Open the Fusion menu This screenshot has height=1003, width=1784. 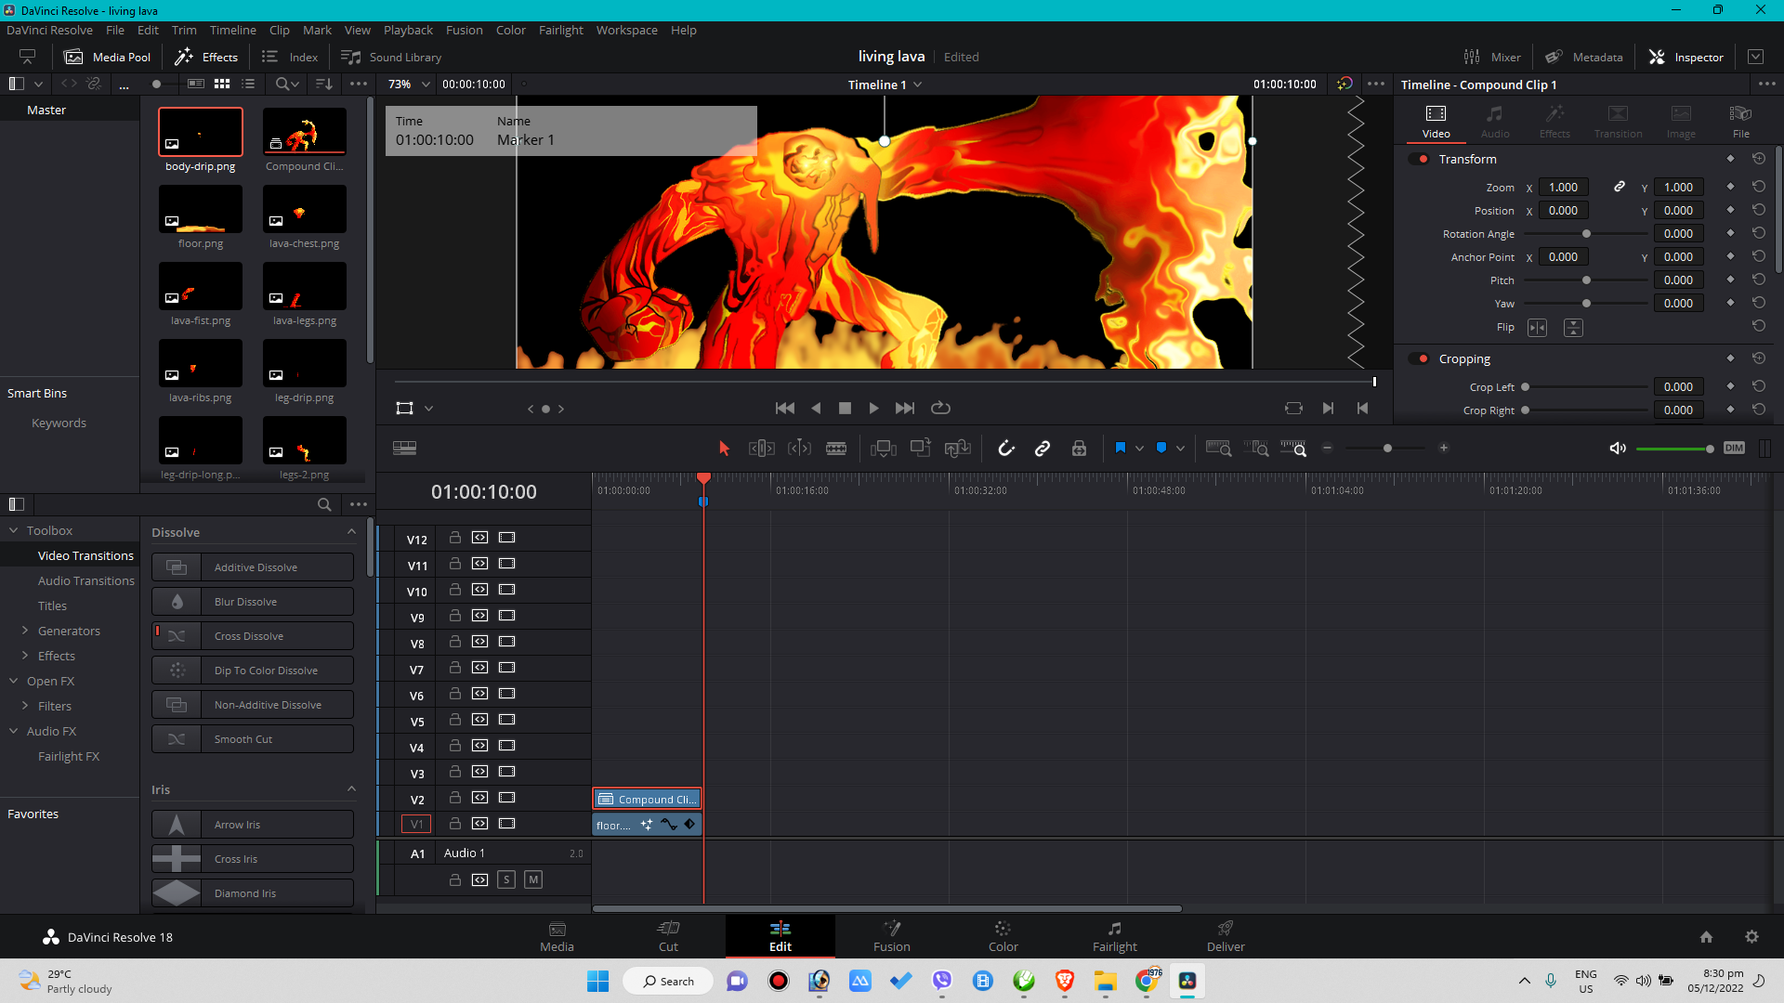pos(464,30)
